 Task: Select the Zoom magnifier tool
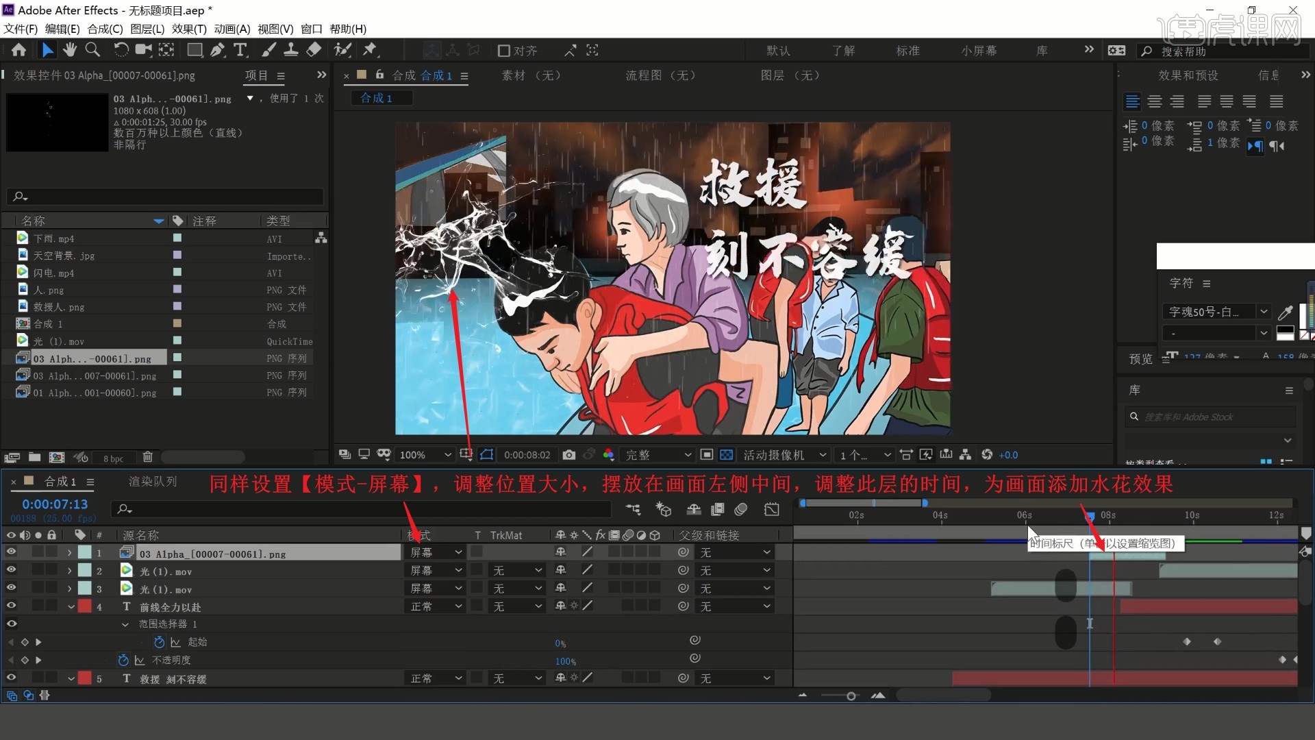coord(92,50)
